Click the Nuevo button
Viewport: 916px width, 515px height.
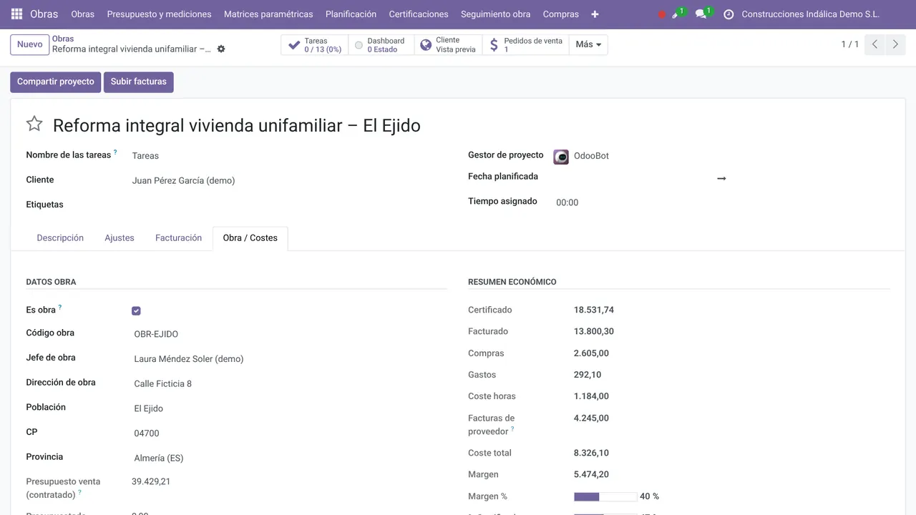[29, 45]
